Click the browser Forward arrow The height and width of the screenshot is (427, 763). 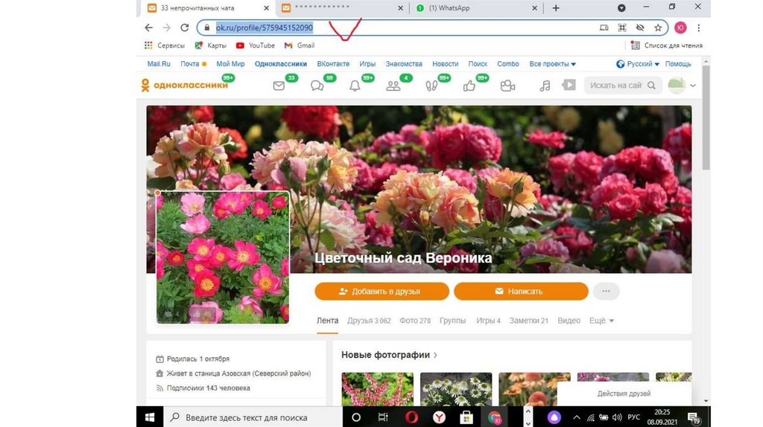tap(166, 28)
